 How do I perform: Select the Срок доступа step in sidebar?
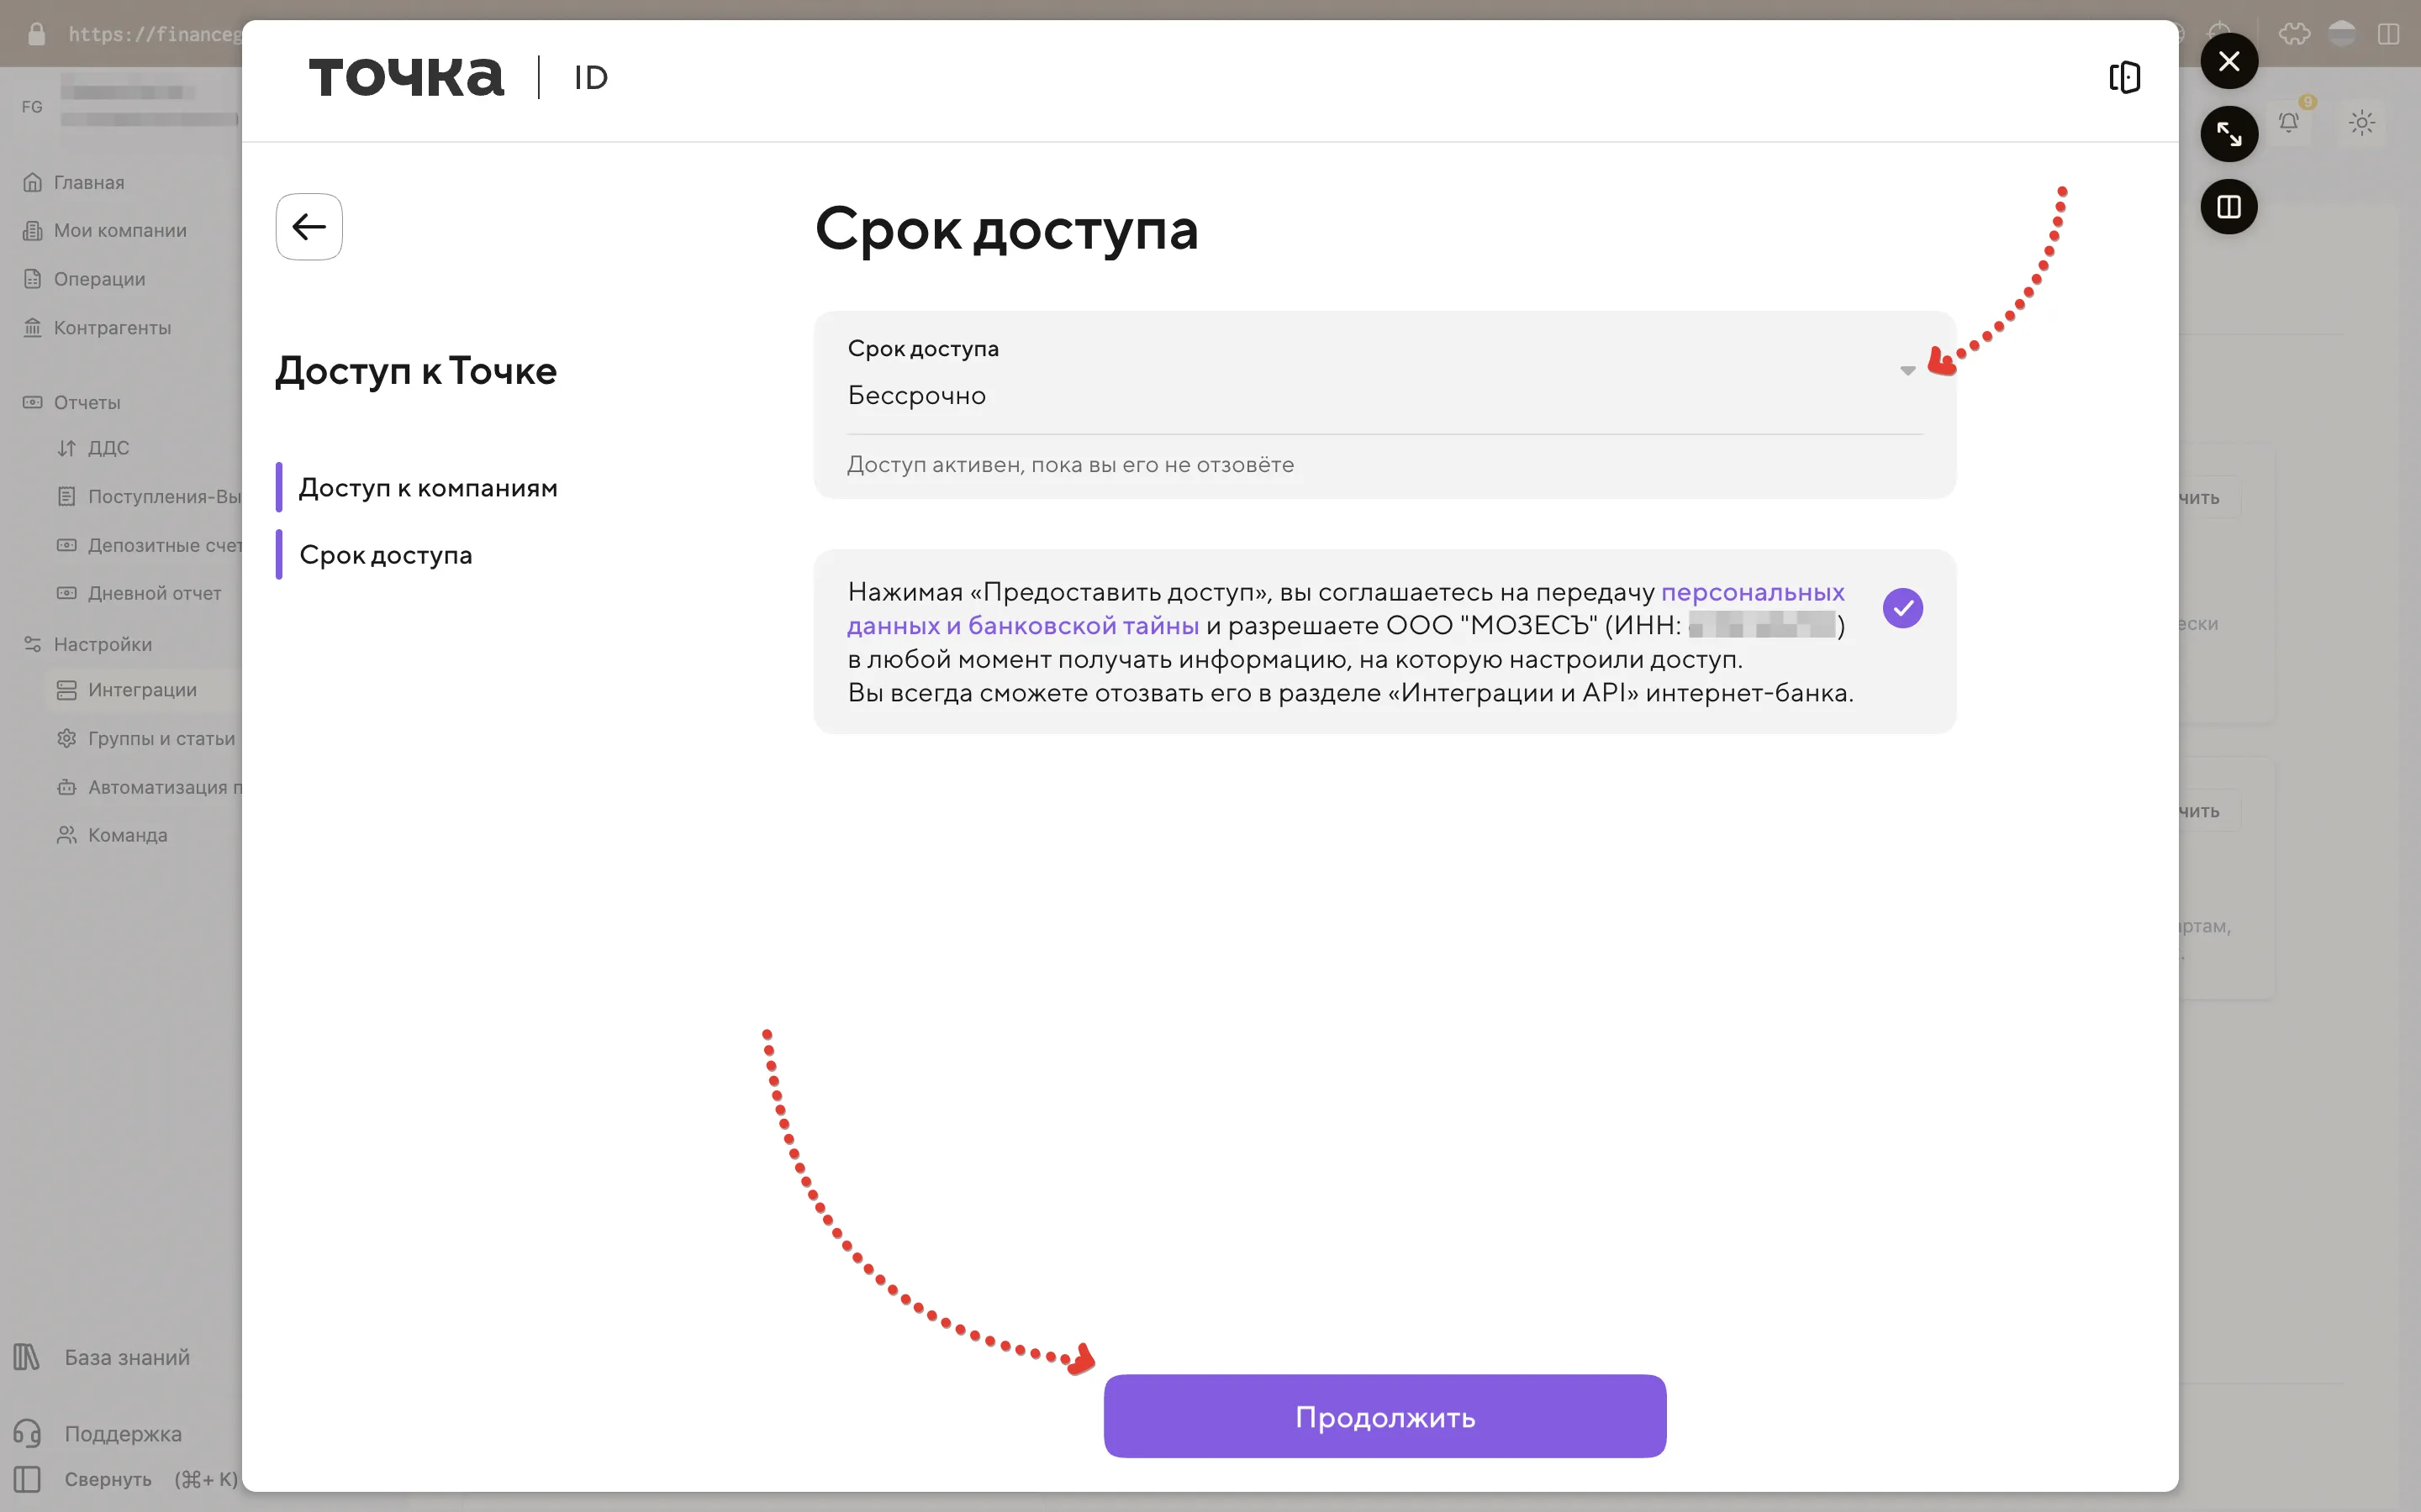[386, 555]
